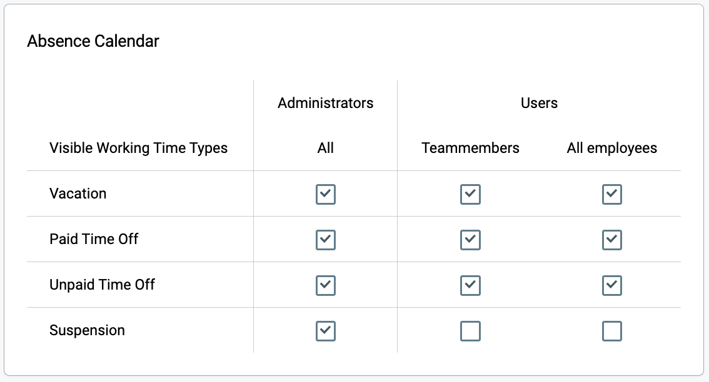The width and height of the screenshot is (709, 382).
Task: Click the All employees sub-header
Action: point(612,148)
